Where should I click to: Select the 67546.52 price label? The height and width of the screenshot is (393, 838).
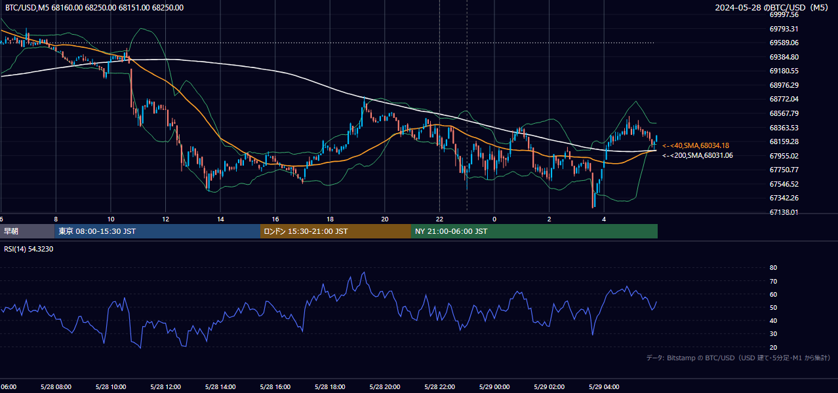pyautogui.click(x=784, y=184)
